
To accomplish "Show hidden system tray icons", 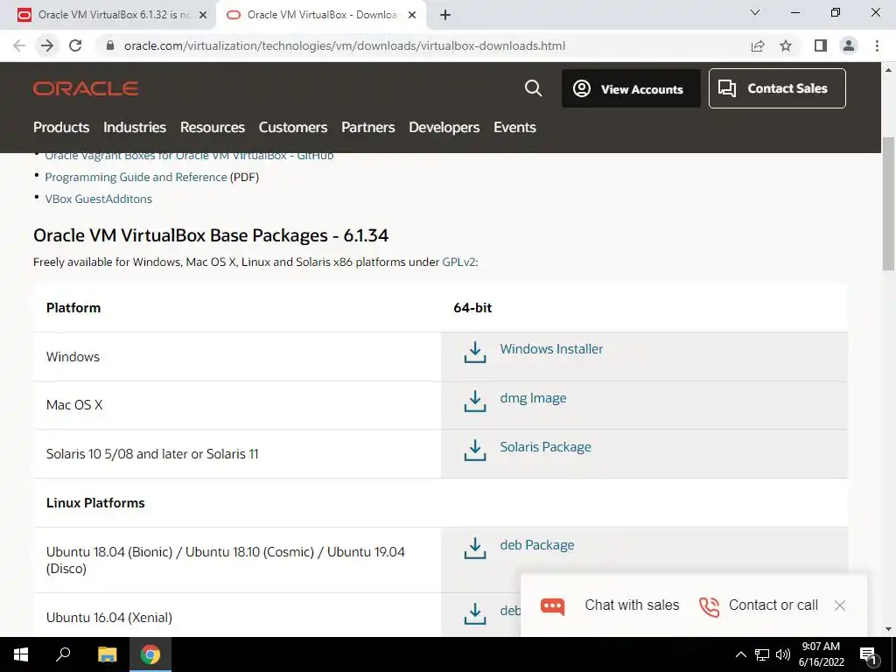I will click(740, 654).
